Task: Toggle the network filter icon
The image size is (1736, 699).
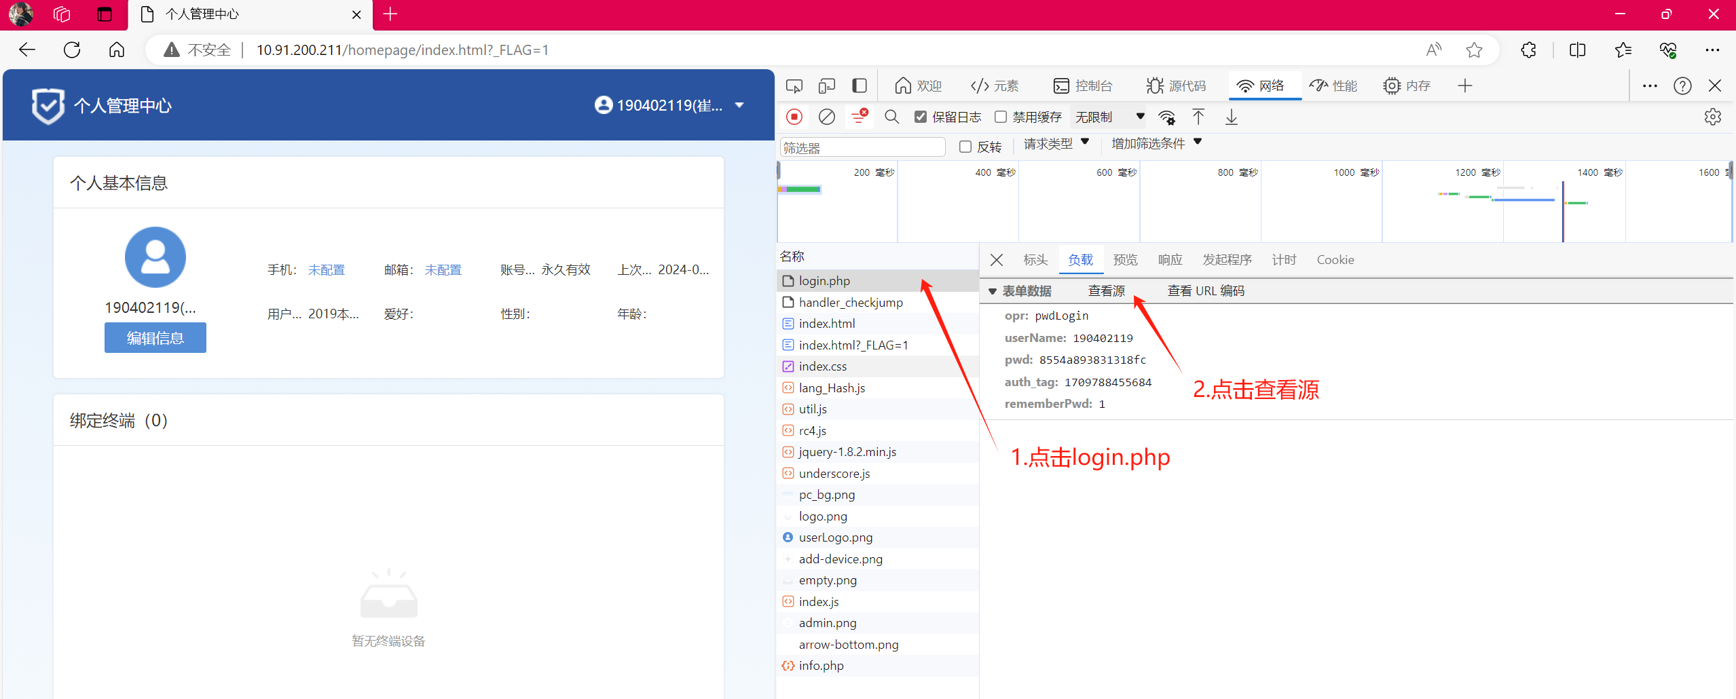Action: 860,116
